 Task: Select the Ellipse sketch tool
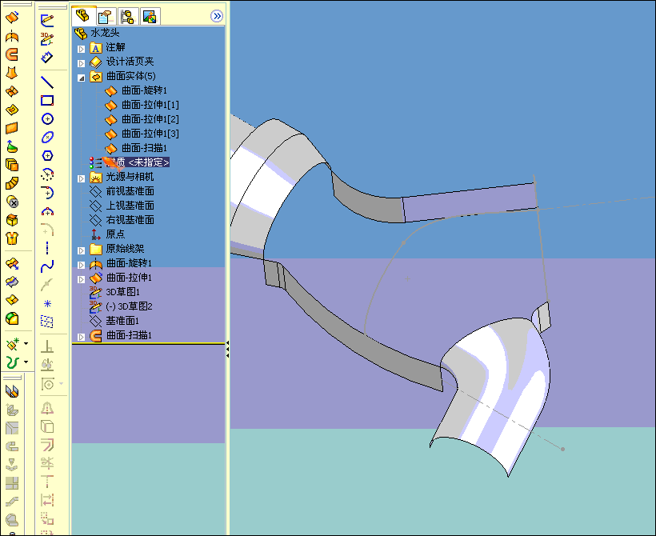click(47, 138)
